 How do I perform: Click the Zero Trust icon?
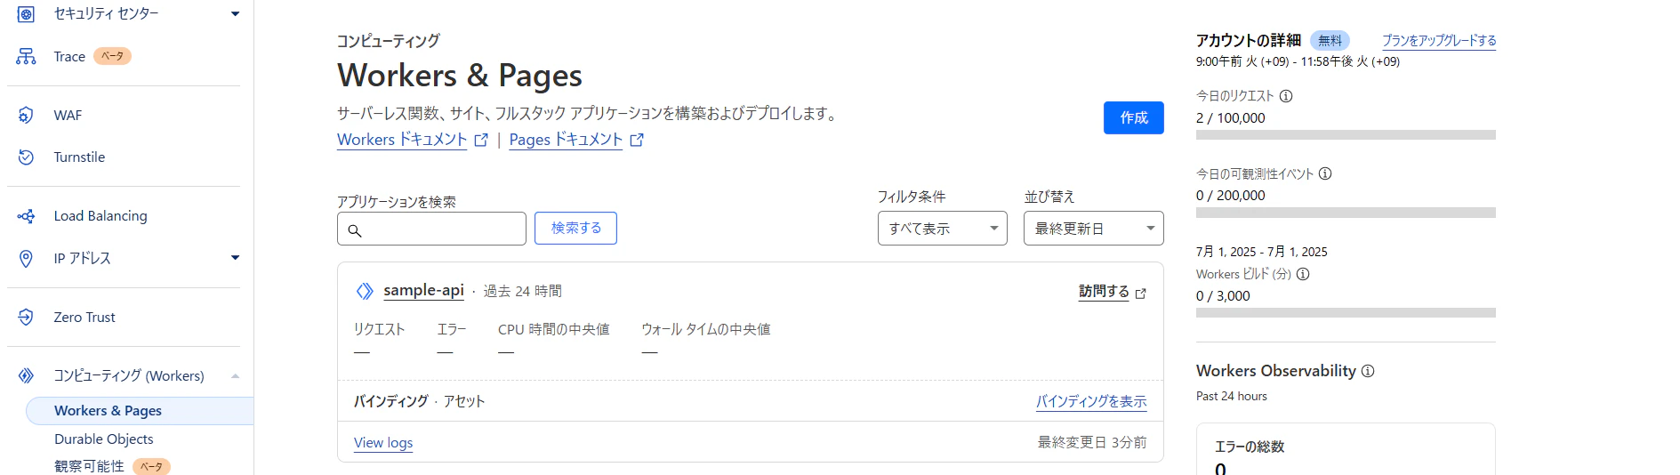(26, 317)
